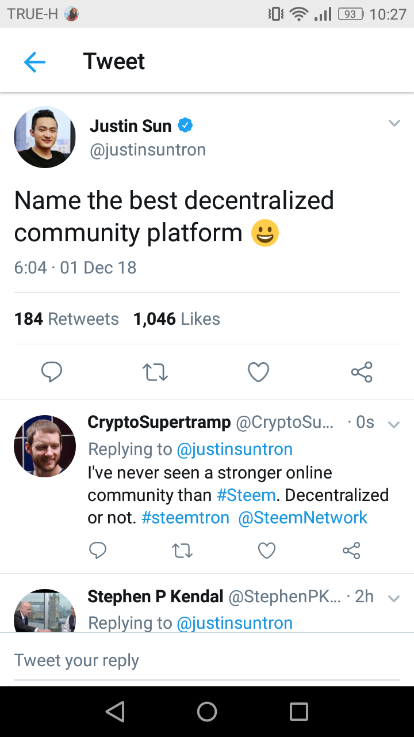Viewport: 414px width, 737px height.
Task: Retweet Justin Sun's tweet
Action: 155,372
